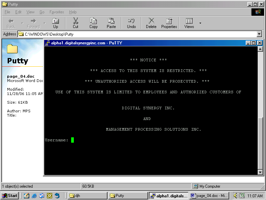Screen dimensions: 266x200
Task: Launch Internet Explorer from quick launch
Action: pyautogui.click(x=34, y=196)
